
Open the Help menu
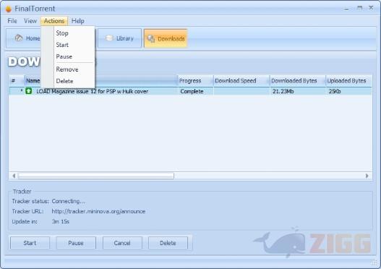click(x=78, y=21)
